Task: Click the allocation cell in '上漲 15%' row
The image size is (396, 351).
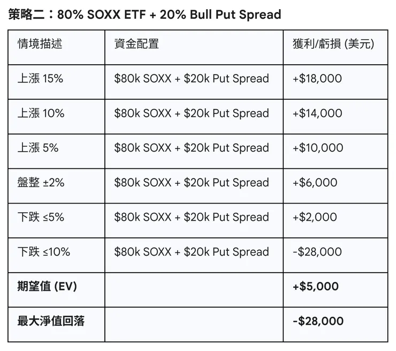Action: tap(192, 79)
